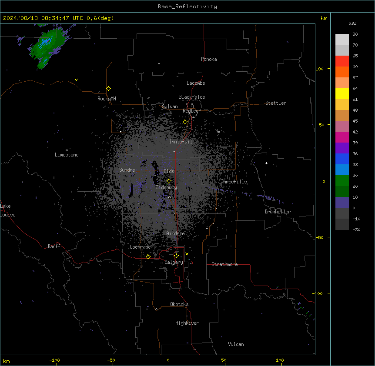The image size is (375, 366).
Task: Pick the red 60-65 dBZ legend color
Action: click(x=342, y=61)
